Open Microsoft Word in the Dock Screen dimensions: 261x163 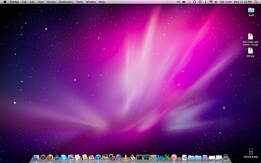click(160, 157)
